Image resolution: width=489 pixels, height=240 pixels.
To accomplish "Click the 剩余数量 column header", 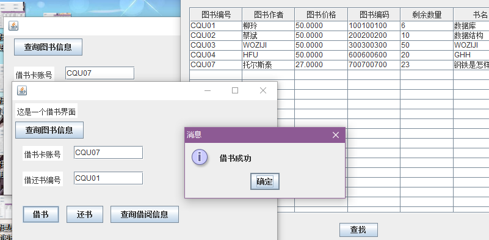I will click(427, 15).
